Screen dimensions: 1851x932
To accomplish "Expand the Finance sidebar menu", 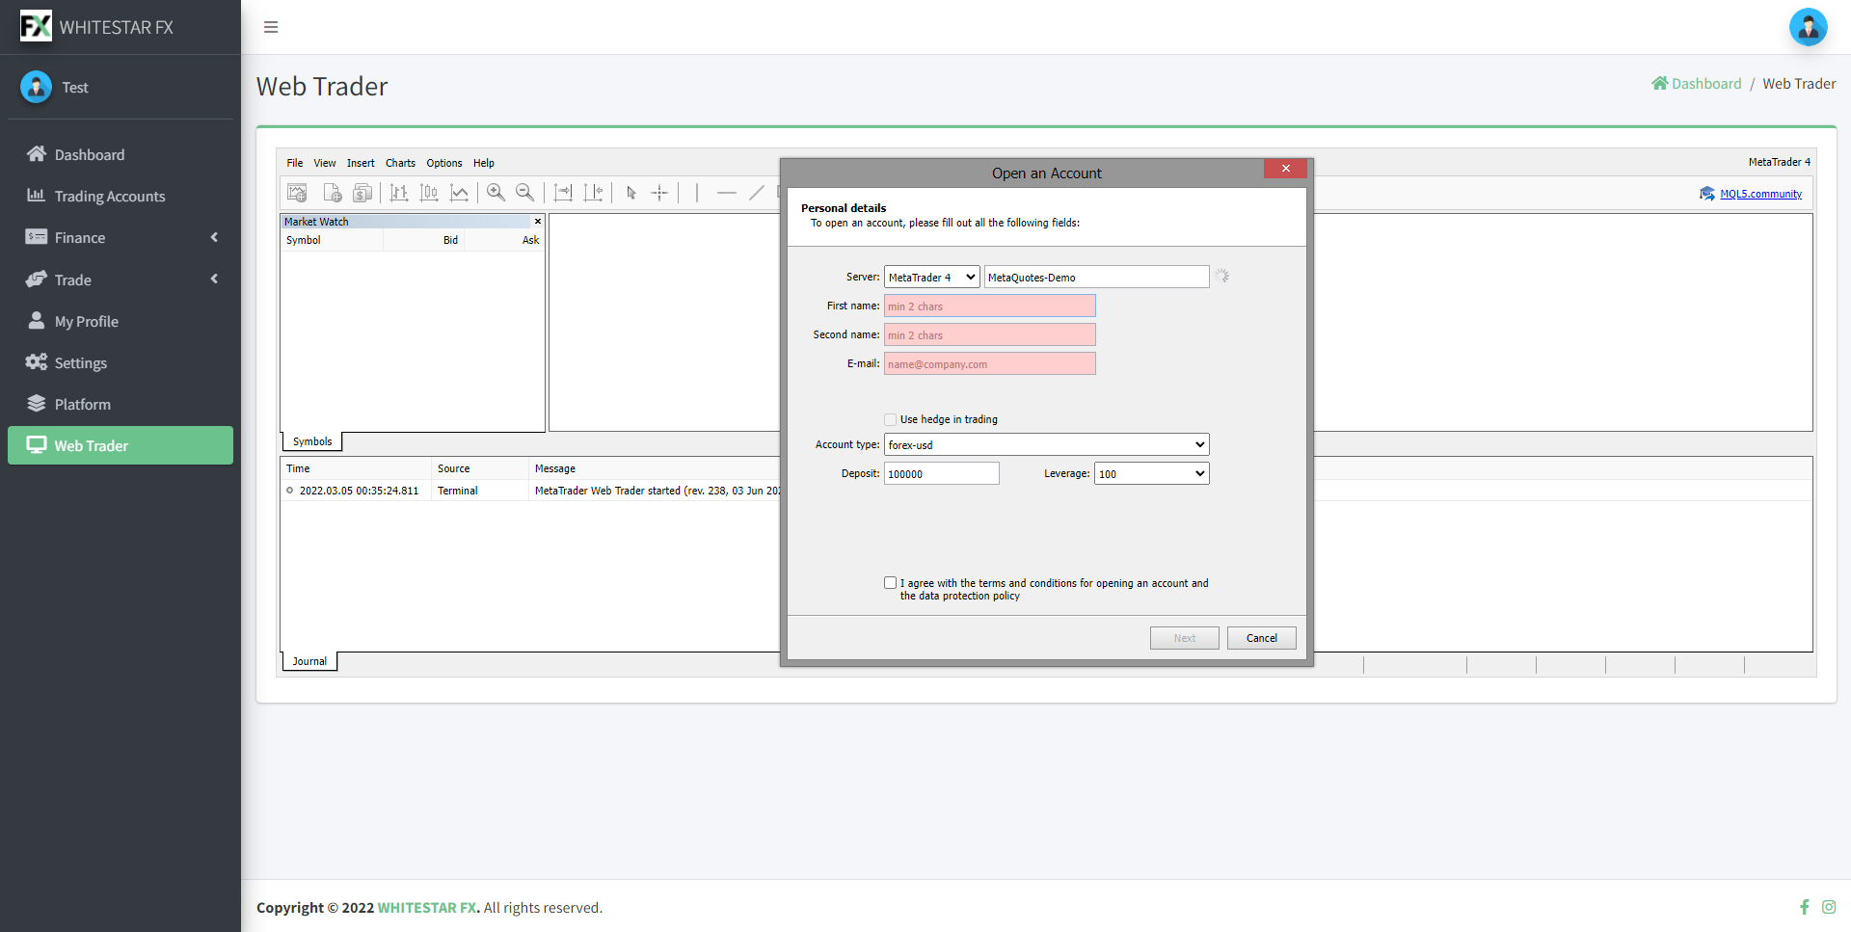I will [121, 237].
